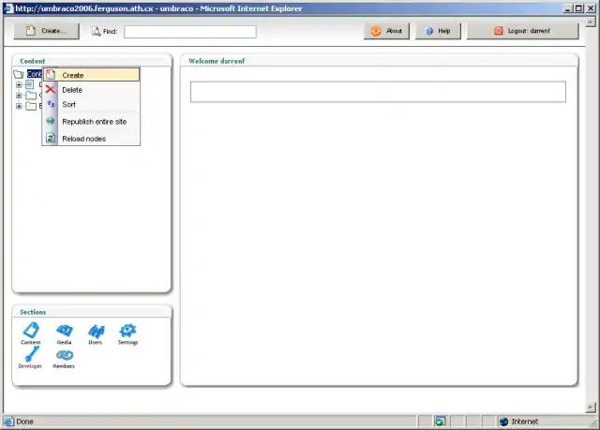Click the Content root folder icon
This screenshot has height=430, width=600.
pos(19,74)
